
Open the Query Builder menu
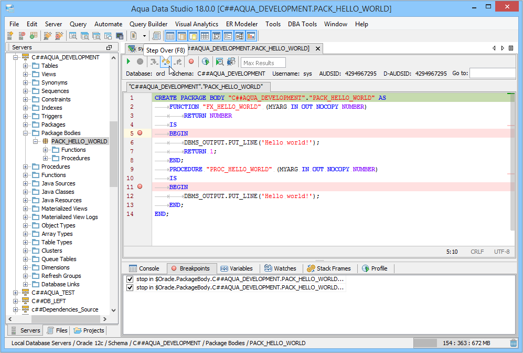tap(148, 24)
